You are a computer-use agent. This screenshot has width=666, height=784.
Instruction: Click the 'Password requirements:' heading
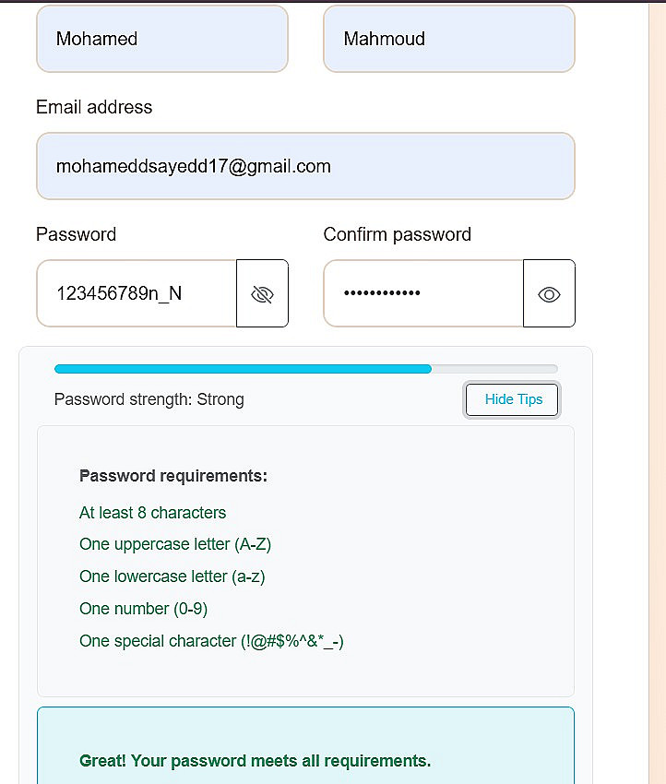173,476
